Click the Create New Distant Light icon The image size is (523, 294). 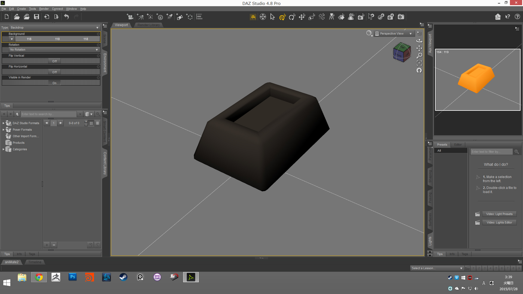click(140, 17)
